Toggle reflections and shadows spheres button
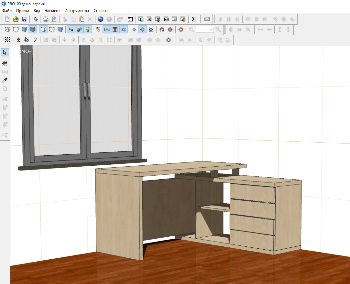Viewport: 350px width, 284px height. click(79, 30)
